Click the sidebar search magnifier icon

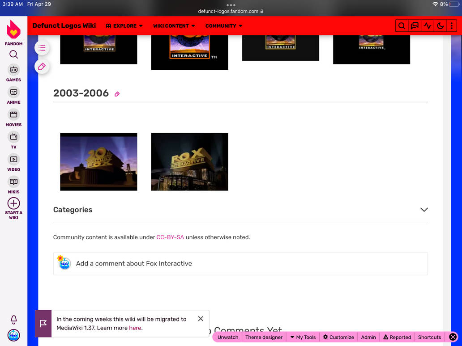point(13,55)
